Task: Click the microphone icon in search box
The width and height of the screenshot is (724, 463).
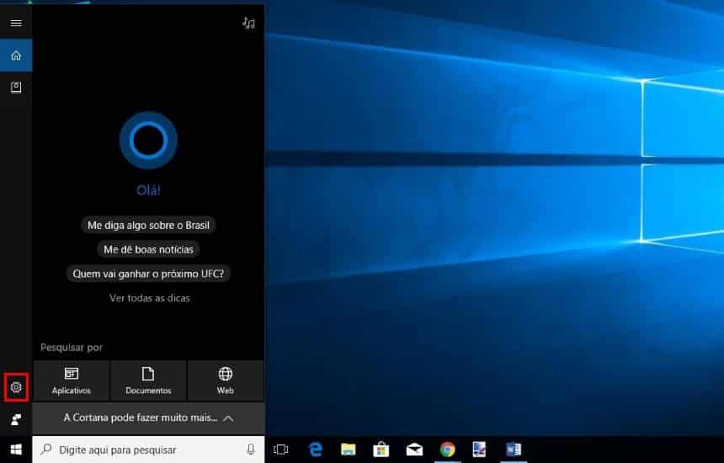Action: 251,450
